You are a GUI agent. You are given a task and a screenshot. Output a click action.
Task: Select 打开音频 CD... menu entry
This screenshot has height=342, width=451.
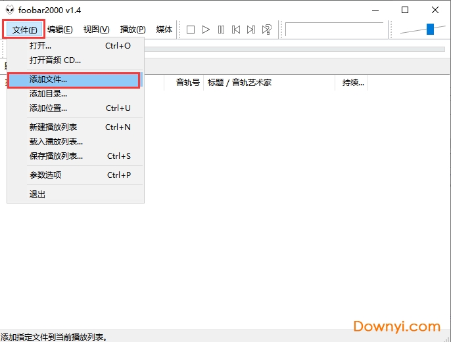click(76, 60)
